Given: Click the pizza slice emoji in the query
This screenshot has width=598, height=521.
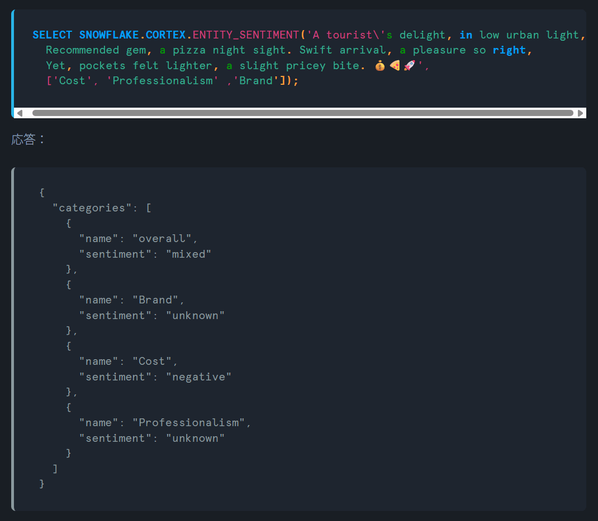Looking at the screenshot, I should pos(395,66).
